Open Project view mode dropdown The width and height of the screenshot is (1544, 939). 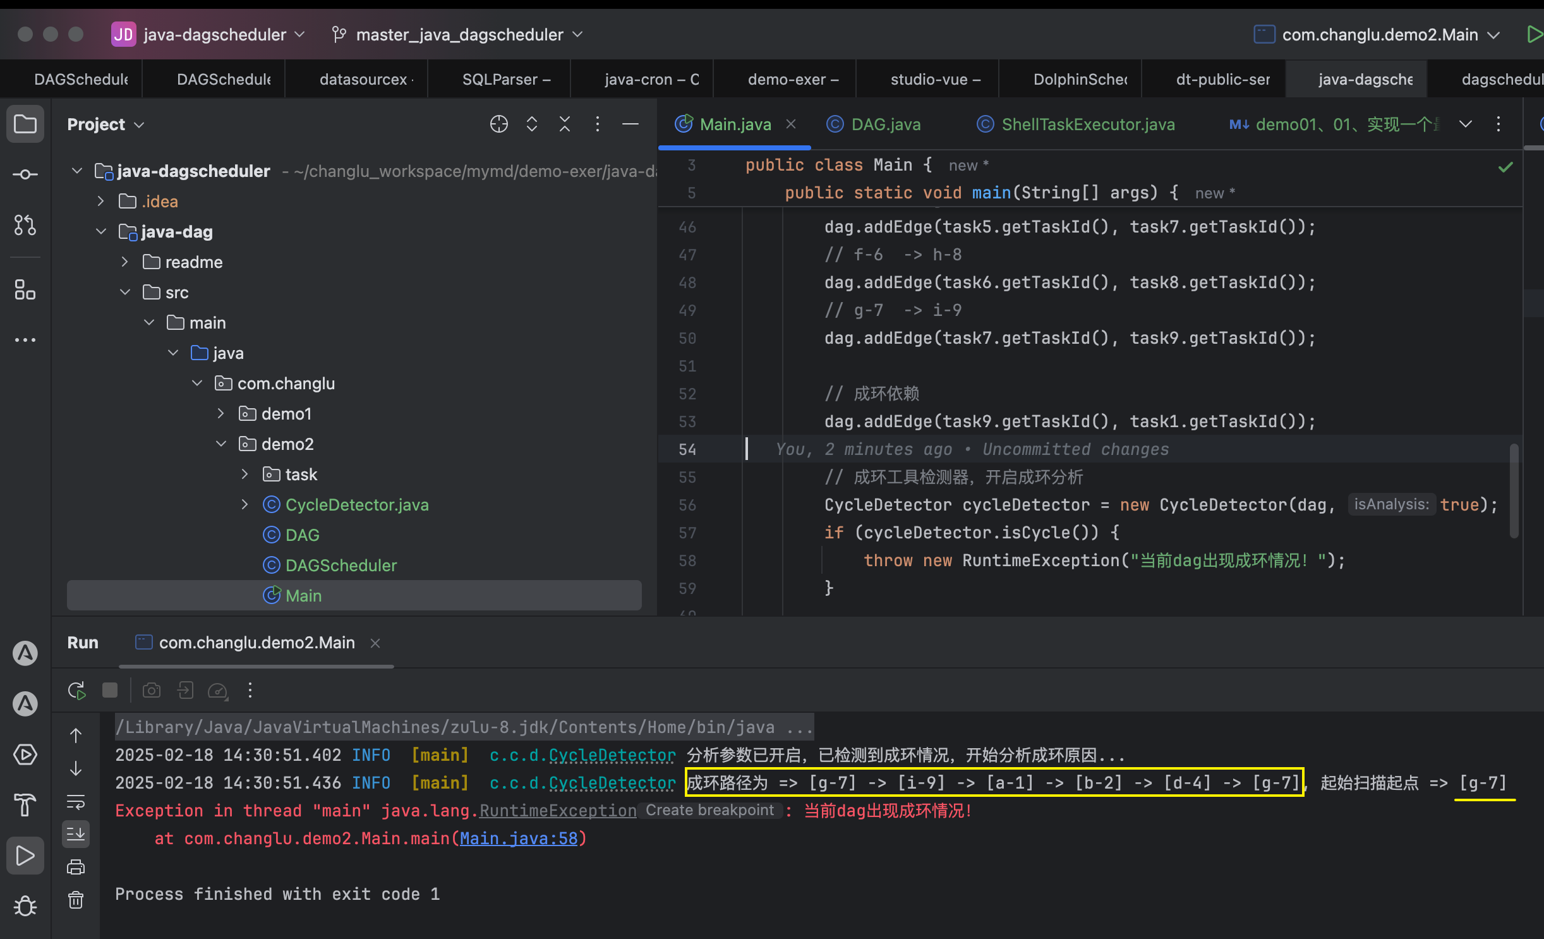click(x=106, y=124)
